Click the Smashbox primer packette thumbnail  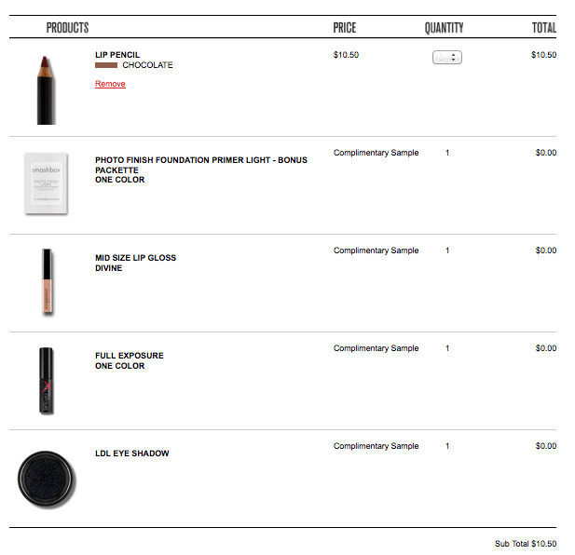click(x=45, y=184)
